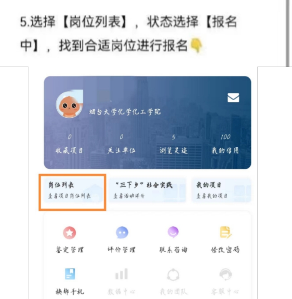Open 我的团队 circular icon
This screenshot has width=292, height=299.
(x=173, y=275)
